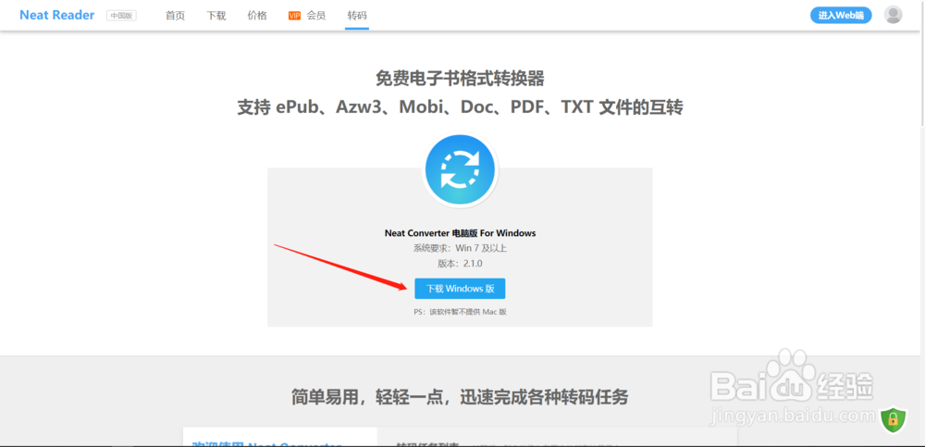The image size is (925, 447).
Task: Click the green shield lock icon
Action: click(894, 419)
